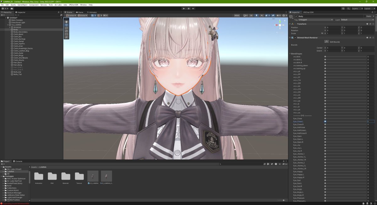Click the Play button
The width and height of the screenshot is (377, 205).
(184, 8)
